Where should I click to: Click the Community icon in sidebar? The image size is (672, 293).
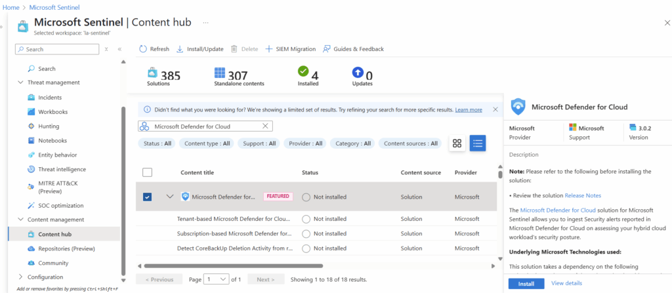point(31,263)
